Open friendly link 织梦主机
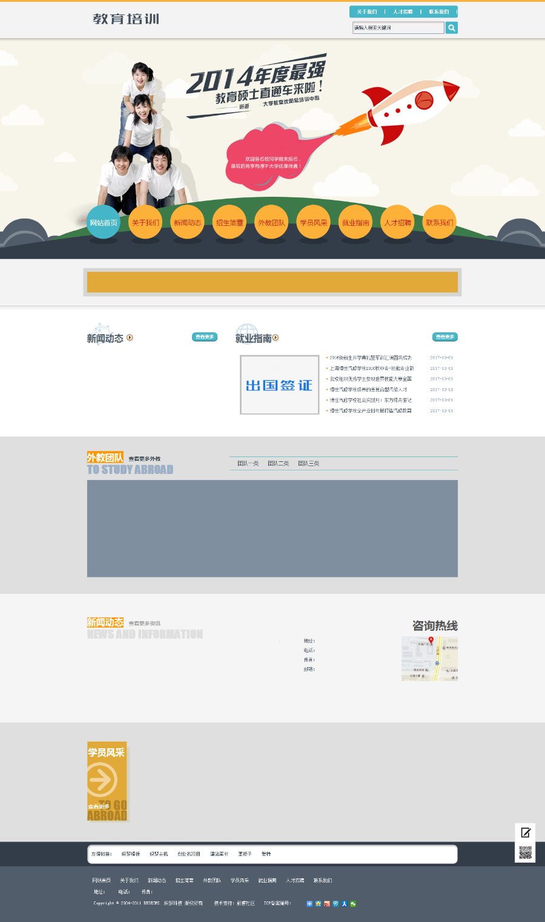Viewport: 545px width, 922px height. coord(159,854)
